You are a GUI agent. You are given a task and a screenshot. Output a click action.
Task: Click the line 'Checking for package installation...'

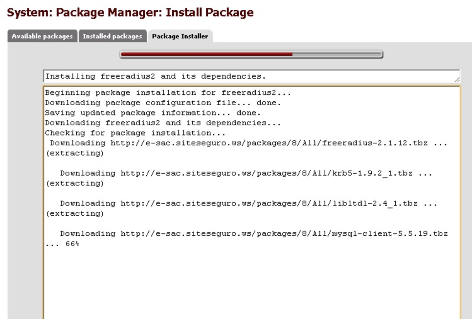(135, 133)
